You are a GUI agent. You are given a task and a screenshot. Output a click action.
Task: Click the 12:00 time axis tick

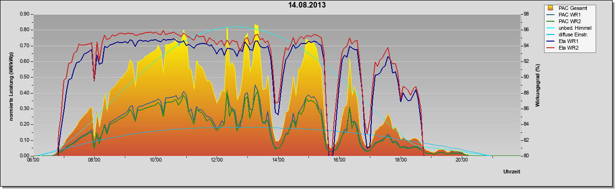pos(217,160)
